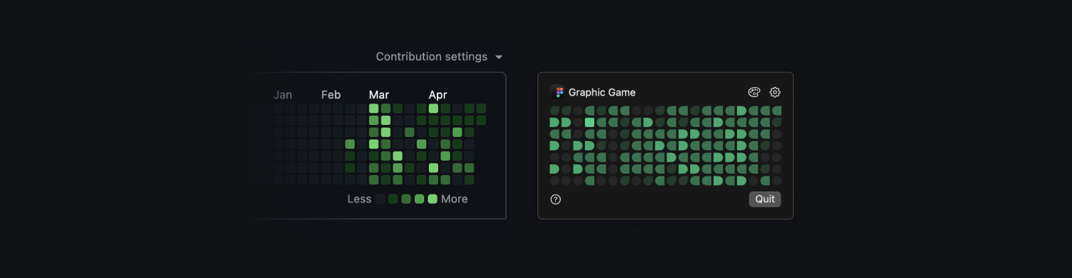Screen dimensions: 1072x278
Task: Select the Mar month label
Action: 379,95
